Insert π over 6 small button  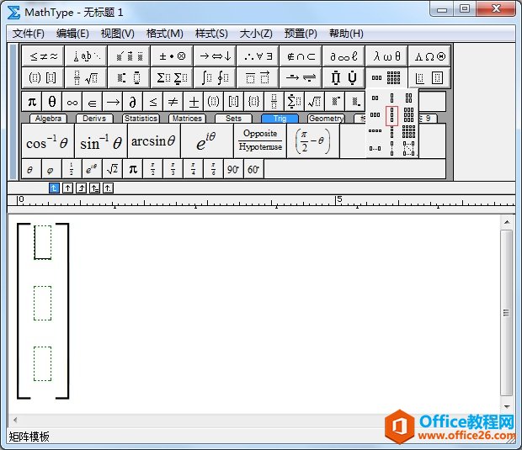(x=213, y=169)
